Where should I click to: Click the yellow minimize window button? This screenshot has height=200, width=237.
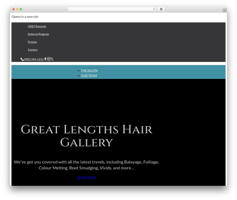tap(17, 9)
